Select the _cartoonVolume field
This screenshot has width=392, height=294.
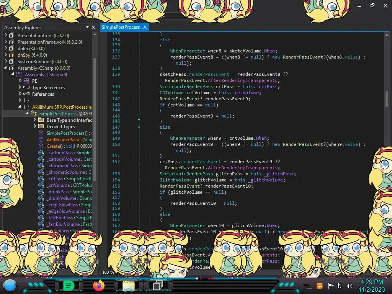click(69, 159)
